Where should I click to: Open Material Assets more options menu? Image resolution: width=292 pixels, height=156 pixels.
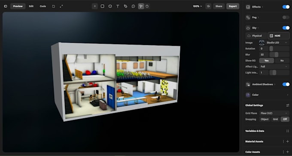(x=283, y=141)
